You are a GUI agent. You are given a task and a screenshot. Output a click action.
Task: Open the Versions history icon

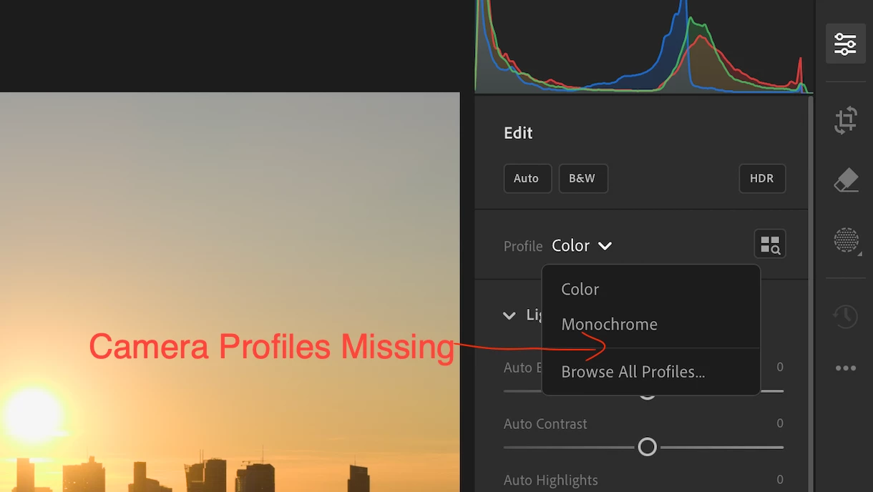coord(845,316)
